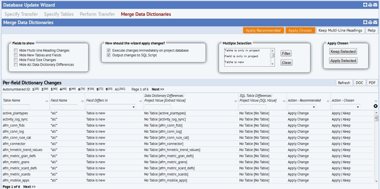The image size is (380, 189).
Task: Uncheck Output changes to SQL Script
Action: (x=109, y=55)
